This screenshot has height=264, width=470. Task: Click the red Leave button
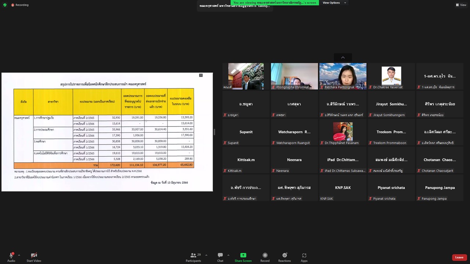click(459, 257)
